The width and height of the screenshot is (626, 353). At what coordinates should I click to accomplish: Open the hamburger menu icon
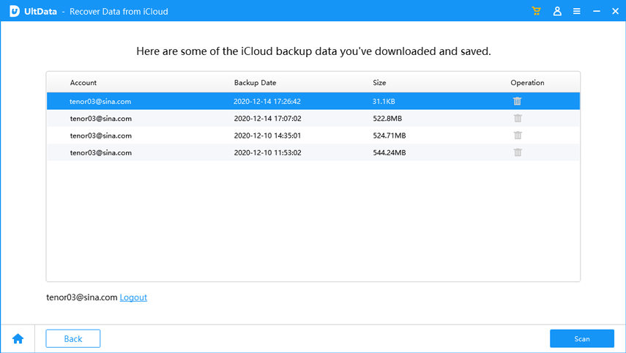tap(577, 11)
